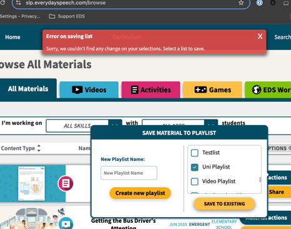Screen dimensions: 291x229
Task: Click the EMERGENT level cell
Action: [199, 225]
